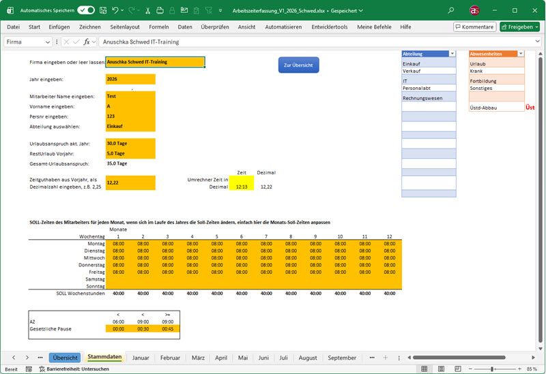The height and width of the screenshot is (374, 546).
Task: Click the Undo arrow icon
Action: click(x=116, y=11)
